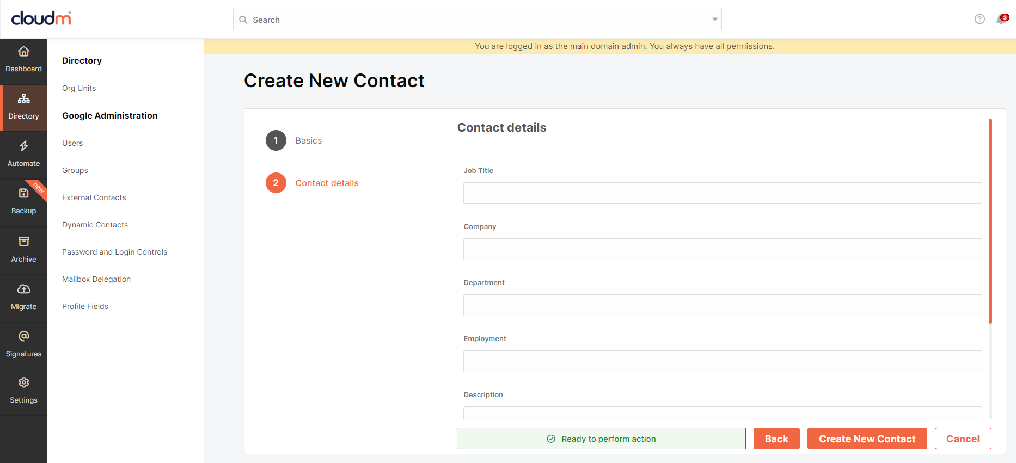
Task: Click the Cancel button
Action: 963,439
